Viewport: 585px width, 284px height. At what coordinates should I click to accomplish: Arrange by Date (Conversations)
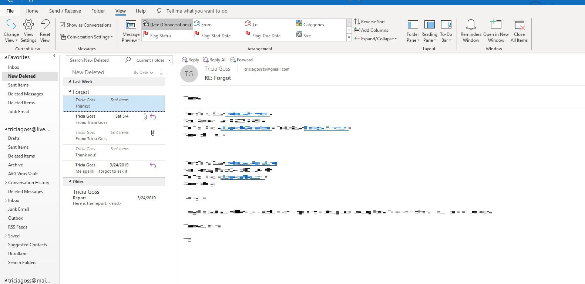[167, 24]
